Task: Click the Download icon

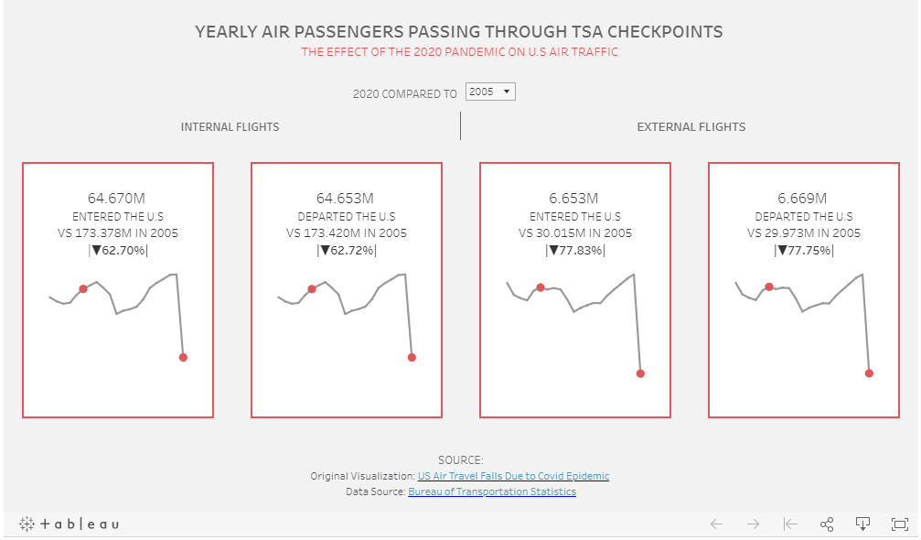Action: [x=862, y=524]
